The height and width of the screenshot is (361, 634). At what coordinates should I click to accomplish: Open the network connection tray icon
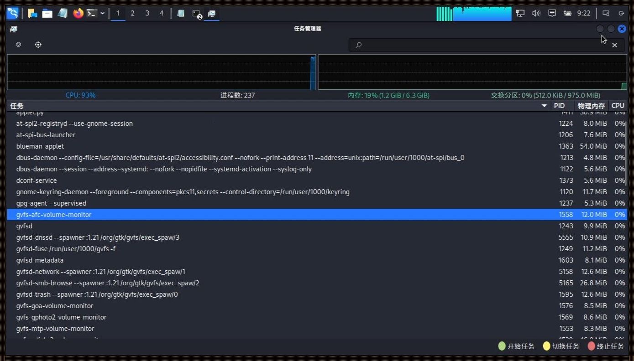coord(520,13)
